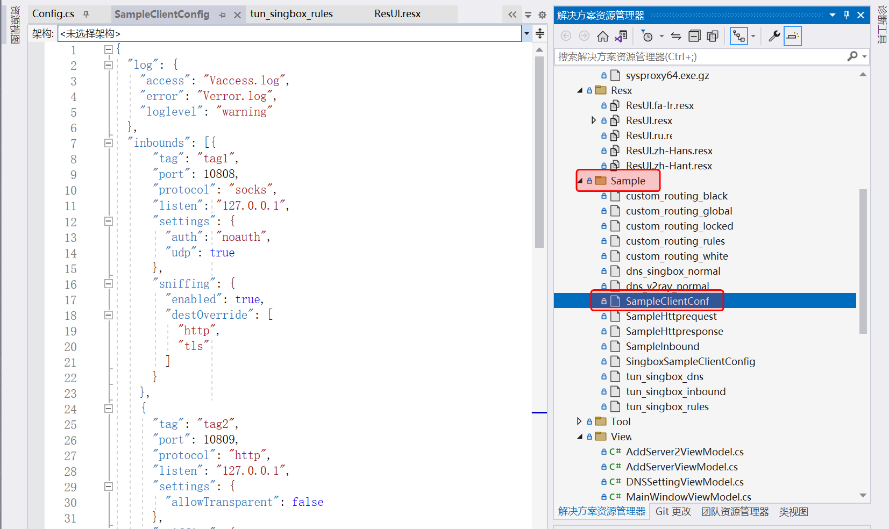The image size is (889, 529).
Task: Open Properties via the wrench icon
Action: (774, 37)
